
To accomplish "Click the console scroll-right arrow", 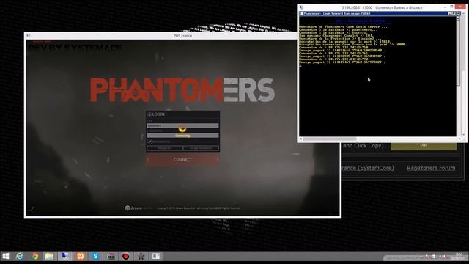I will [459, 139].
